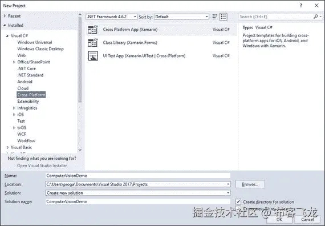Switch to small icons view
The width and height of the screenshot is (325, 226).
(x=215, y=17)
